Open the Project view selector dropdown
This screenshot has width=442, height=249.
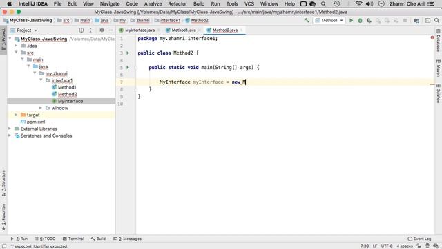(x=23, y=30)
